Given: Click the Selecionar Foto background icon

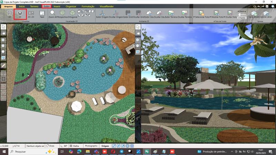Looking at the screenshot, I should 201,13.
